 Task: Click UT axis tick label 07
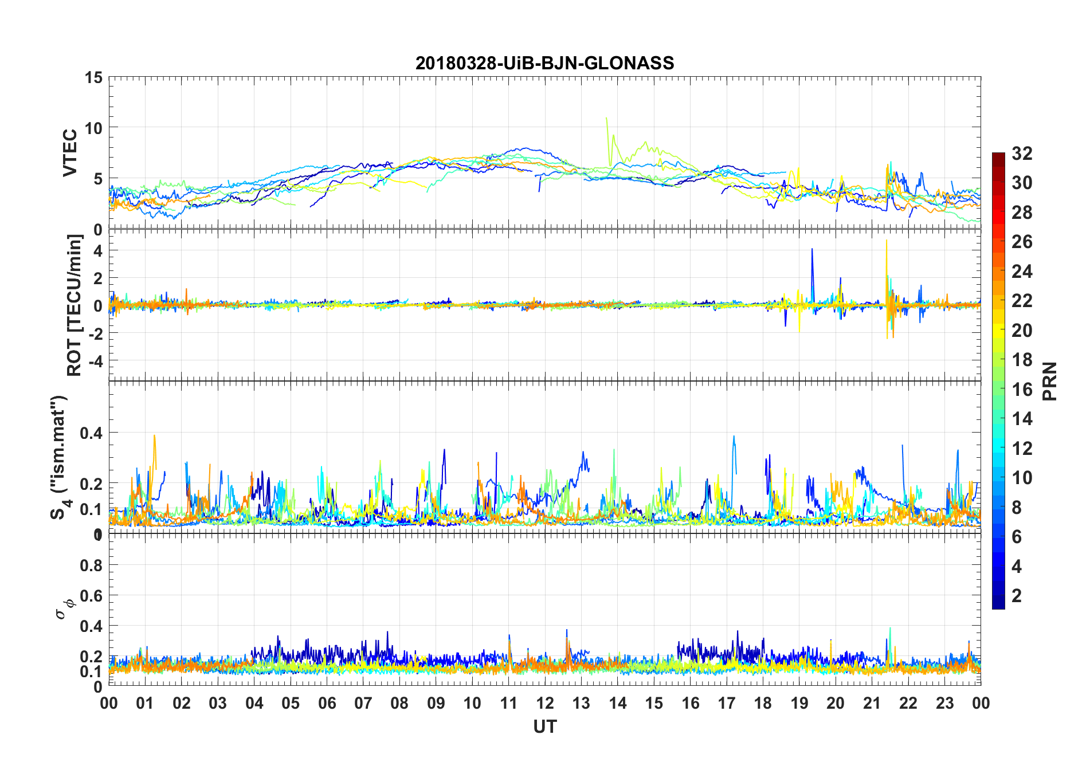point(363,703)
